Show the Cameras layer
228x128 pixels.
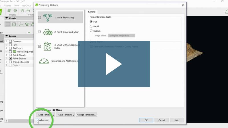(x=10, y=41)
